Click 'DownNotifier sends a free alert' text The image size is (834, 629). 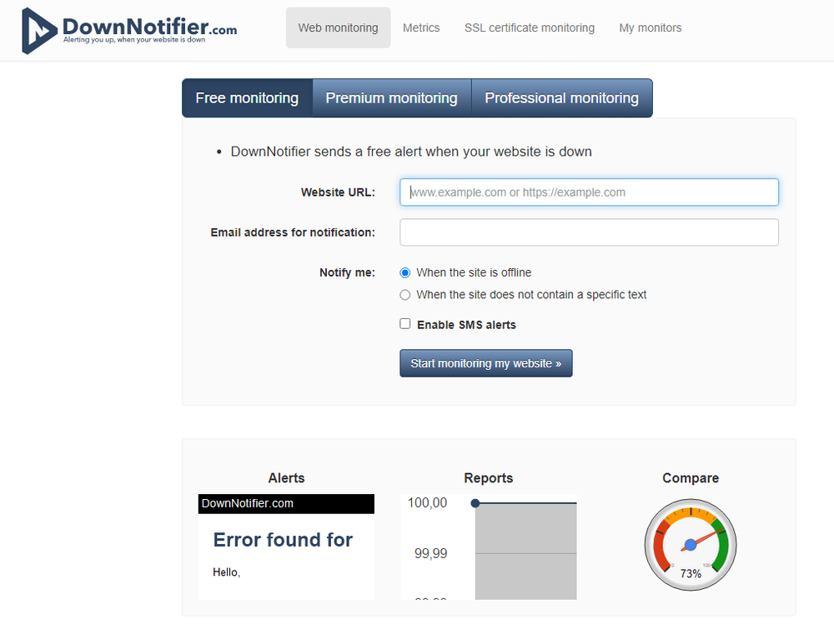(411, 152)
